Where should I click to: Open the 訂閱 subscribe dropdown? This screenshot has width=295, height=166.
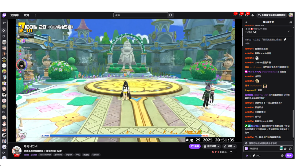coord(229,146)
